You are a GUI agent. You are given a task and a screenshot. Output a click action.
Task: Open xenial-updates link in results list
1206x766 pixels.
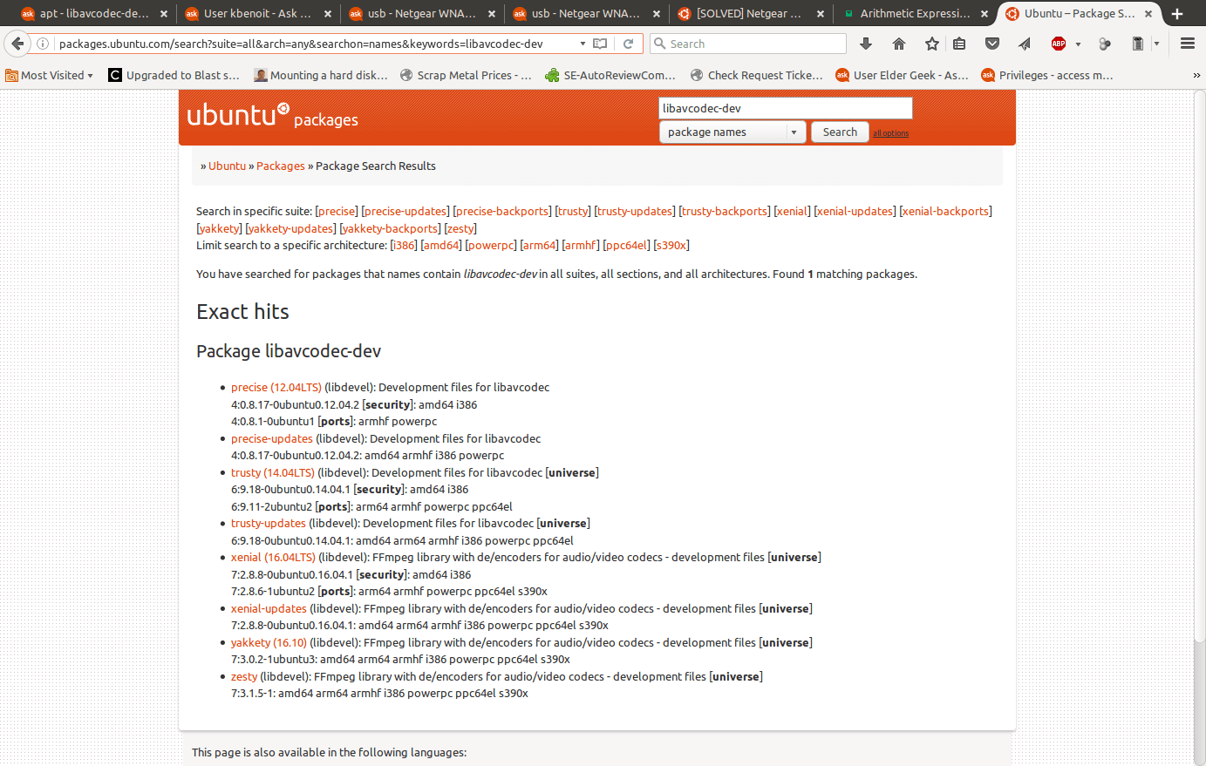coord(269,609)
